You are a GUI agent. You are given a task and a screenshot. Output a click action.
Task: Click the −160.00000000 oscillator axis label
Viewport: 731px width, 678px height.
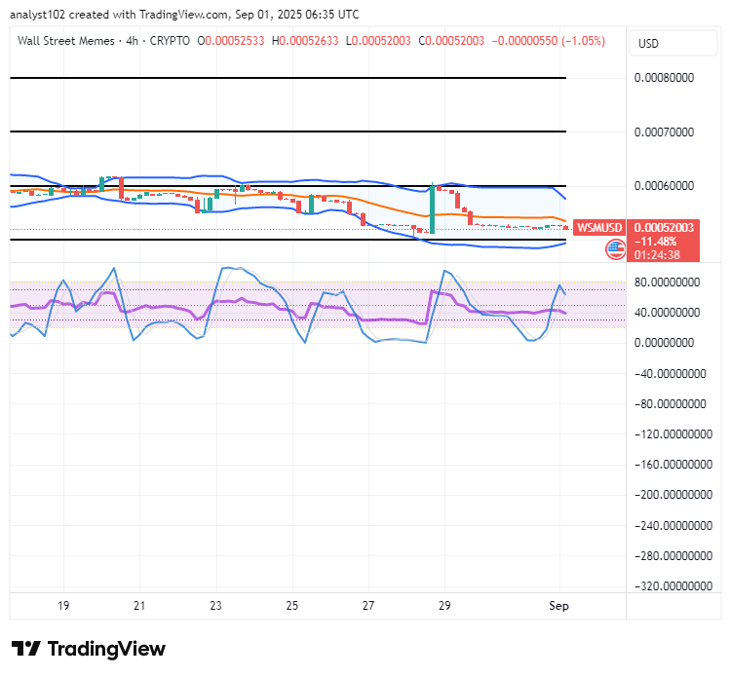(x=673, y=464)
